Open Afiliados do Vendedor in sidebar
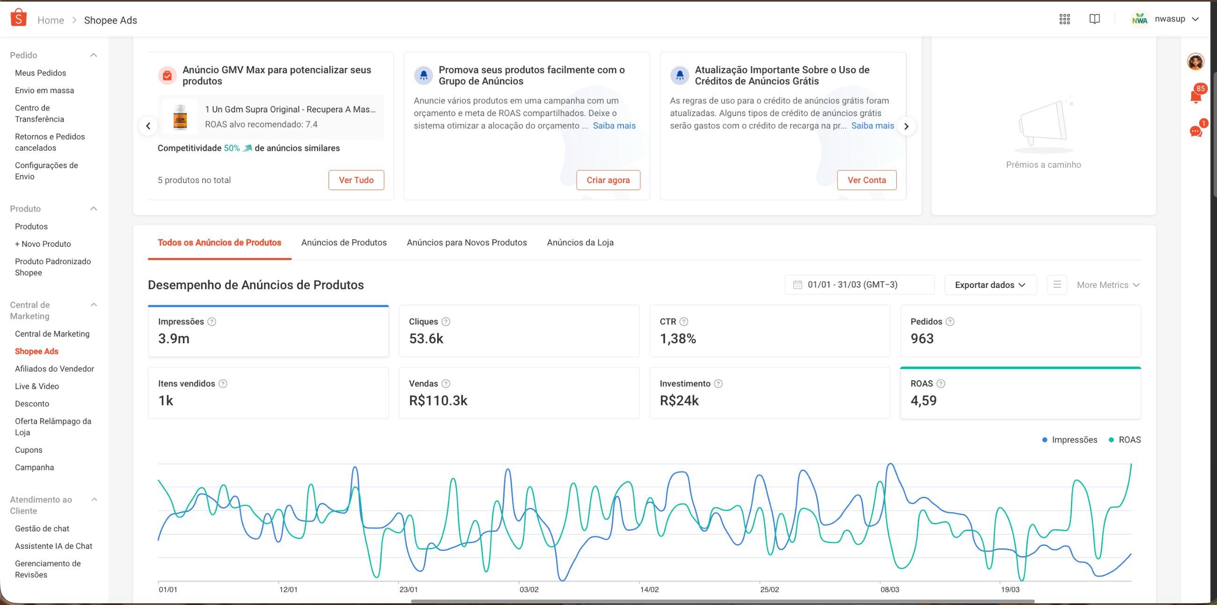The image size is (1217, 605). tap(54, 369)
